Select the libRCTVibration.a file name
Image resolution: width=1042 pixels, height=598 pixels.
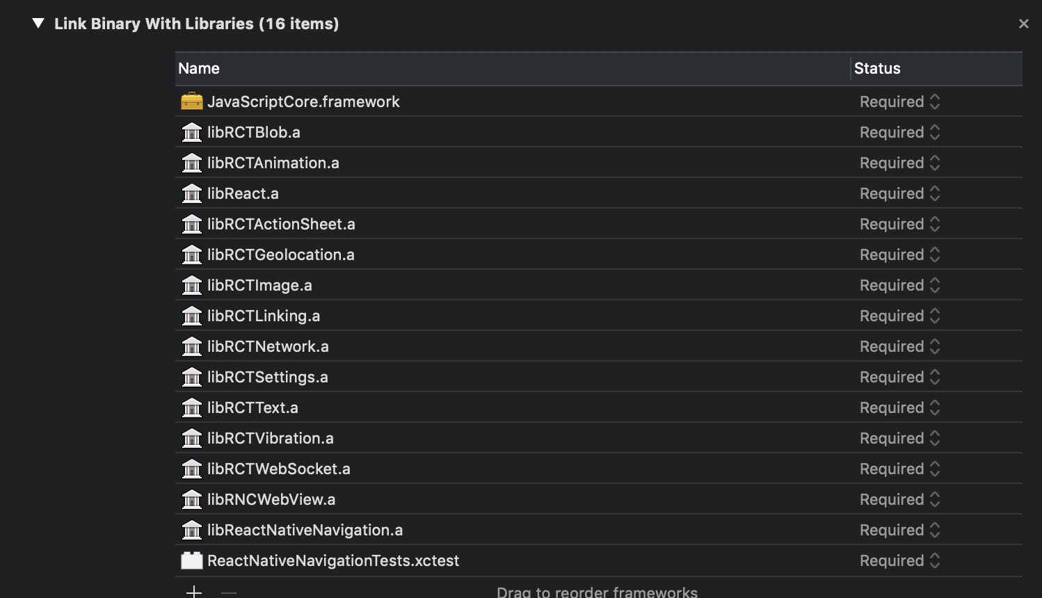(x=271, y=438)
